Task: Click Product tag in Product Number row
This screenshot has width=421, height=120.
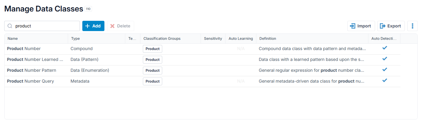Action: 153,49
